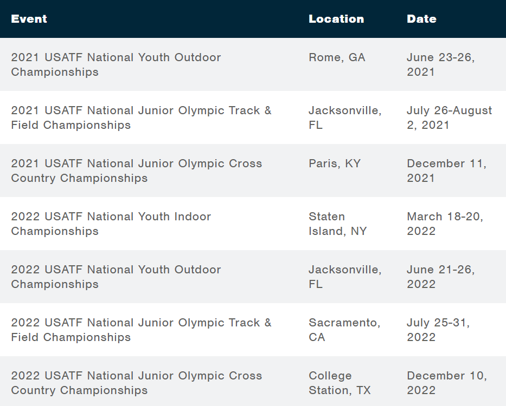Image resolution: width=506 pixels, height=406 pixels.
Task: Select 2022 Junior Olympic Cross Country Championships
Action: (x=137, y=383)
